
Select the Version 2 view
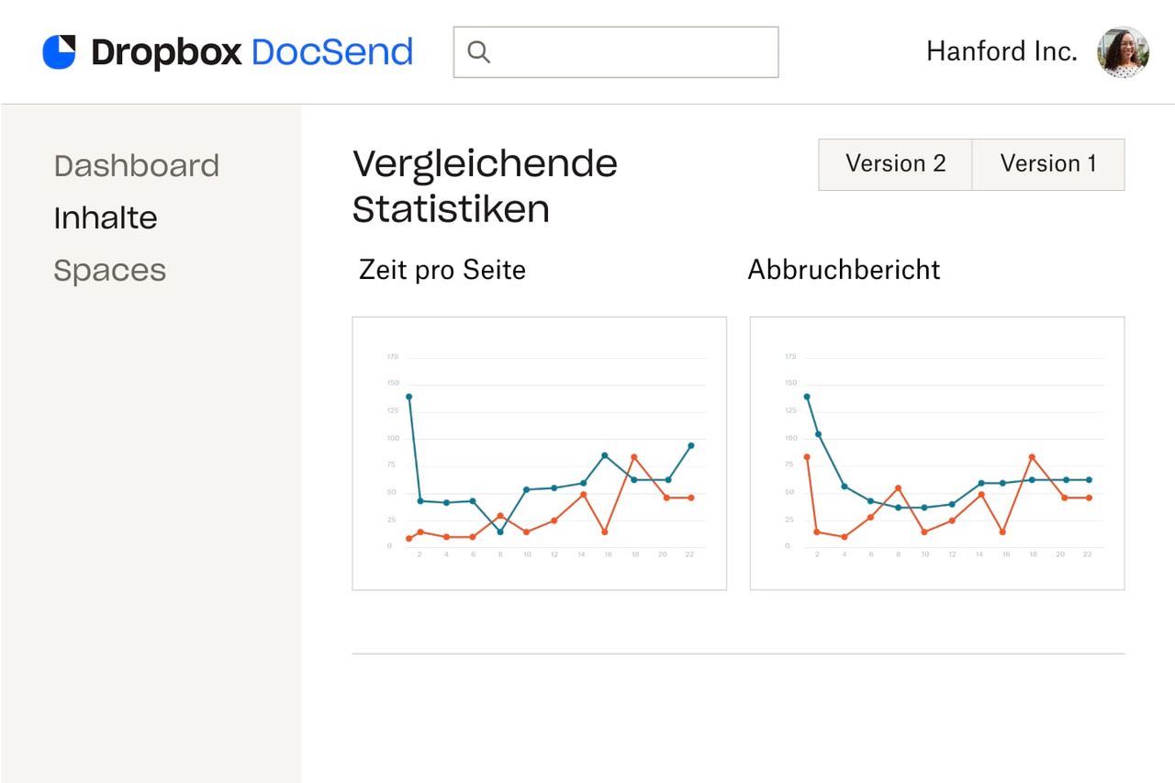pyautogui.click(x=895, y=164)
